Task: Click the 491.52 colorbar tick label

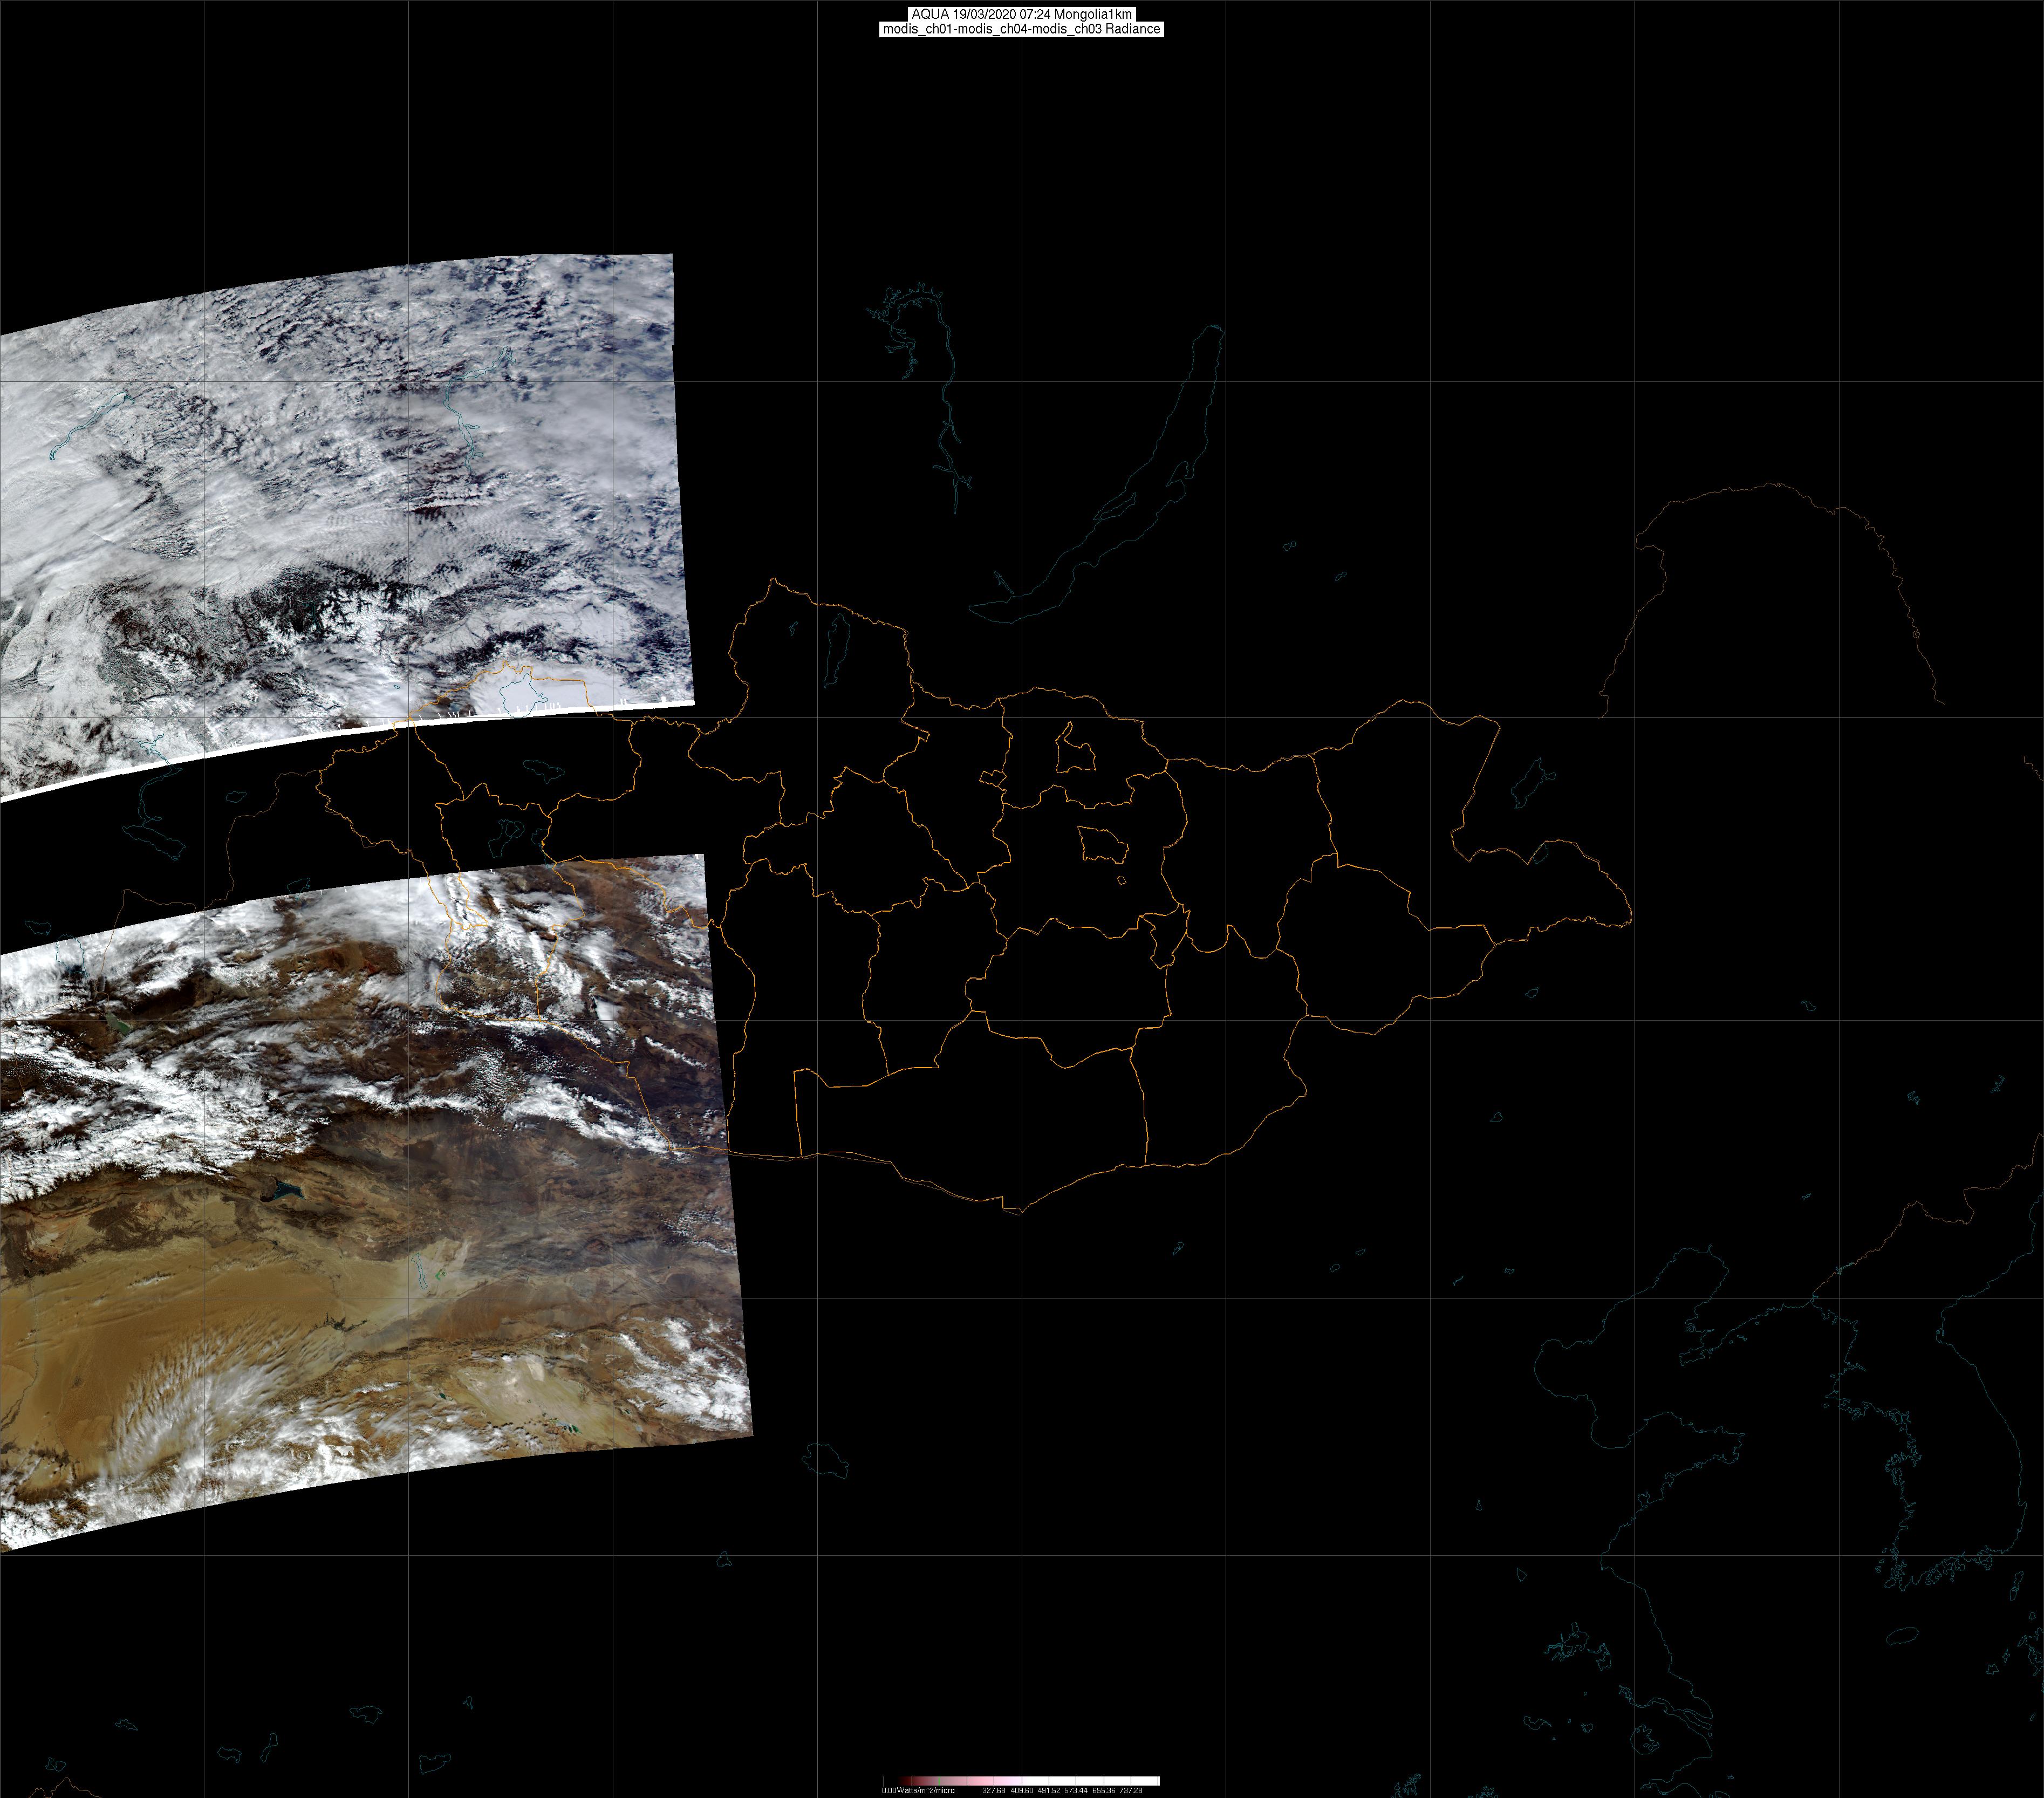Action: [x=1049, y=1790]
